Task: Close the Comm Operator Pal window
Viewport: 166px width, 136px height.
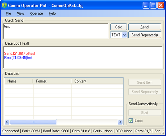Action: pyautogui.click(x=161, y=5)
